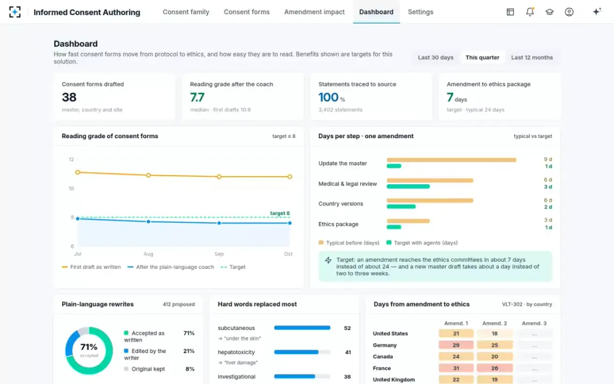614x384 pixels.
Task: Select the Last 12 months range
Action: point(532,57)
